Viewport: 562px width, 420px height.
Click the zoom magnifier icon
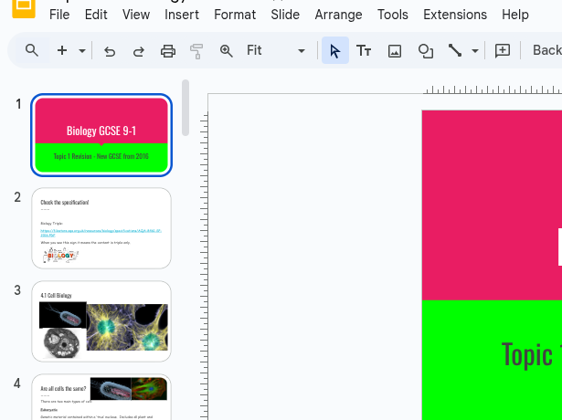[227, 51]
